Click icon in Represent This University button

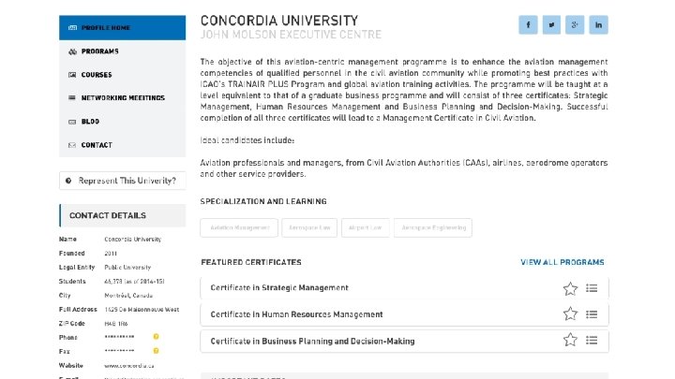68,181
